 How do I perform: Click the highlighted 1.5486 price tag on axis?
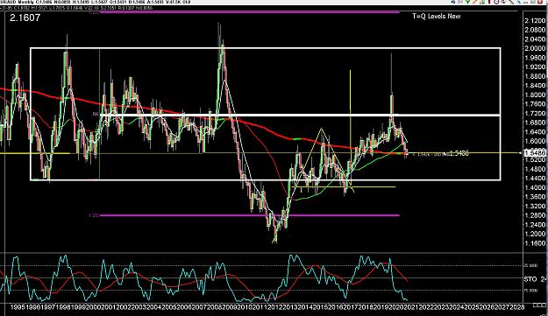click(535, 153)
